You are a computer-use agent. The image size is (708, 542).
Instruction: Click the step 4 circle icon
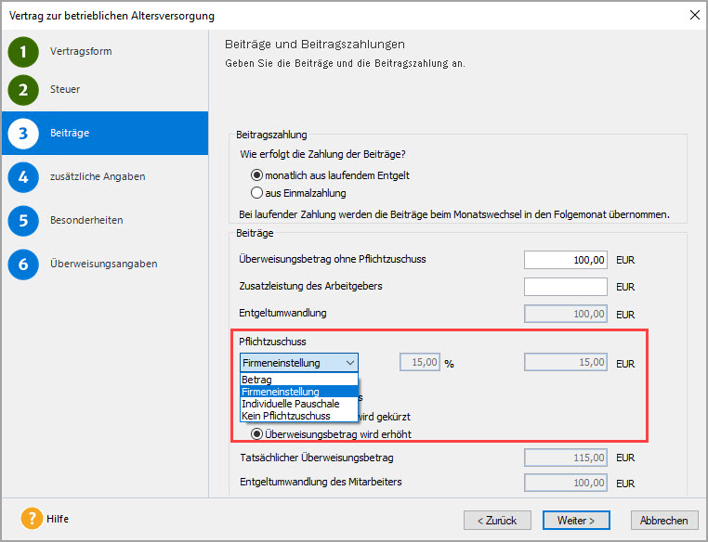coord(23,176)
